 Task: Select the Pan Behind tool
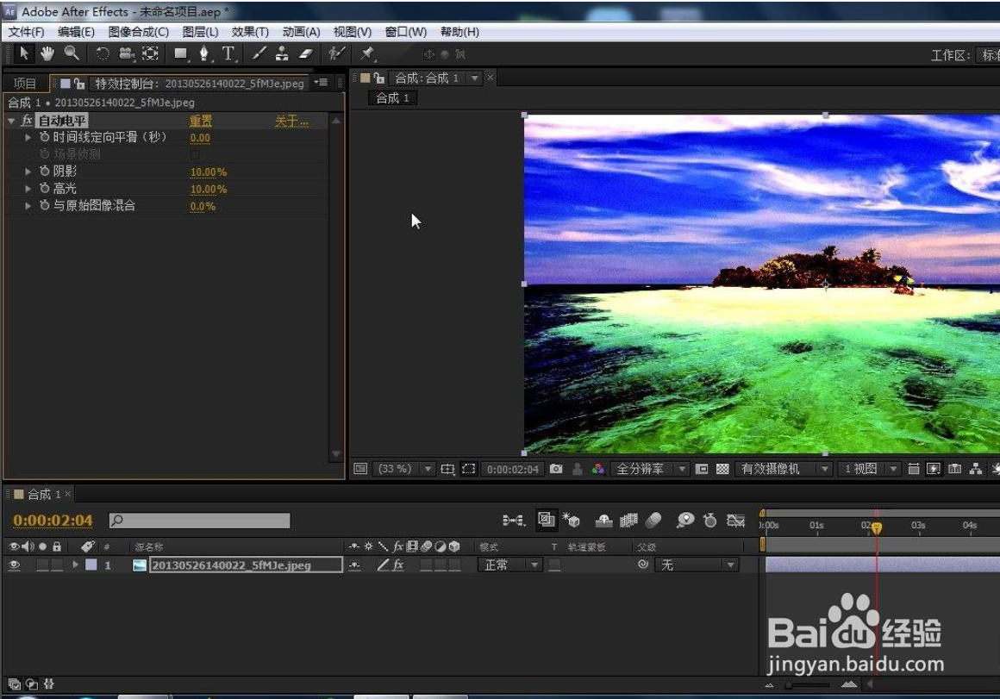151,53
